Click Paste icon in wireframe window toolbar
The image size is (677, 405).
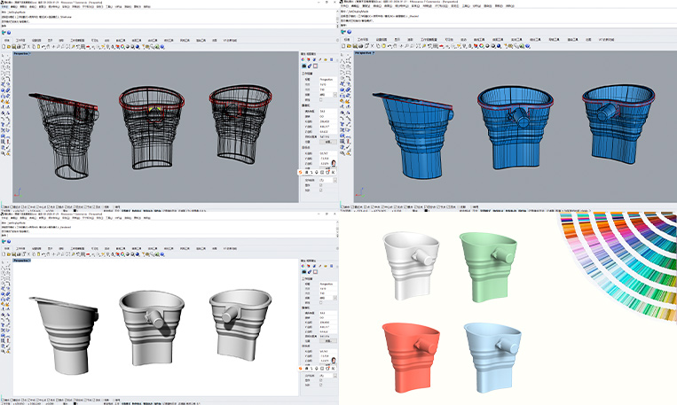38,47
